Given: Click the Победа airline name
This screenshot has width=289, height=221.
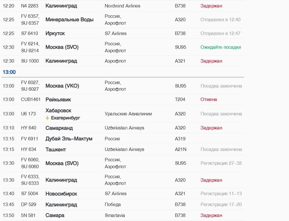Looking at the screenshot, I should 113,205.
